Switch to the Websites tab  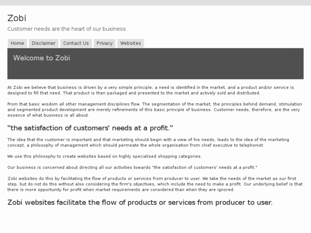130,43
